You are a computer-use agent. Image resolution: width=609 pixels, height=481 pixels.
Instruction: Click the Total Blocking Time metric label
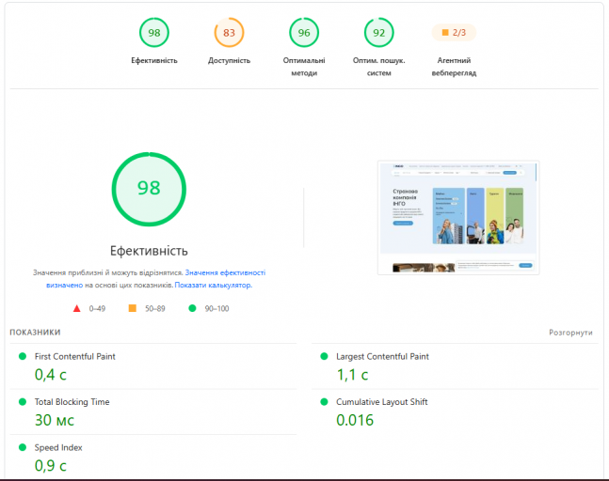pyautogui.click(x=72, y=402)
